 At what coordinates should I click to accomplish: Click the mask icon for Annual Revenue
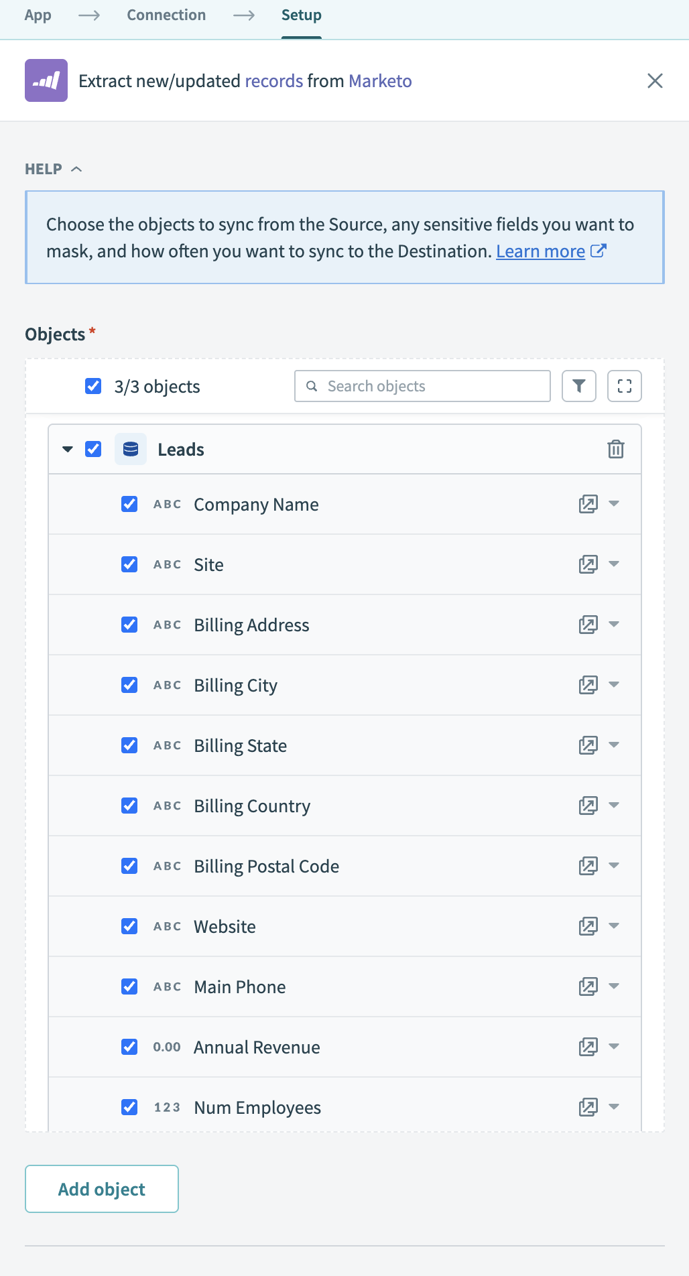point(588,1047)
